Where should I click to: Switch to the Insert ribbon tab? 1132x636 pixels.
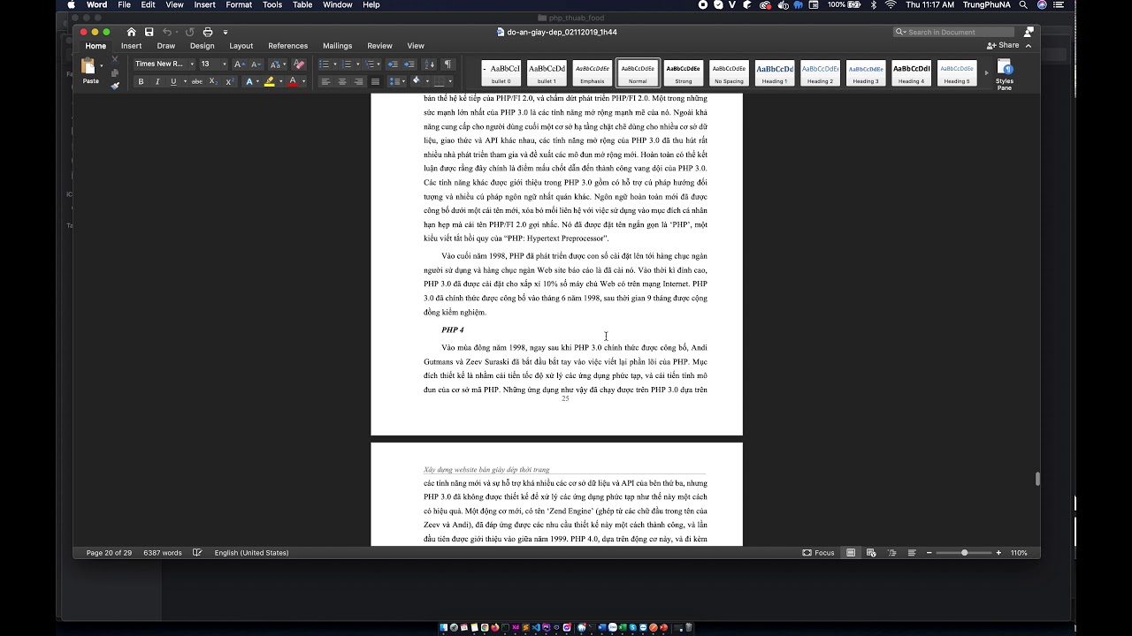(x=131, y=46)
